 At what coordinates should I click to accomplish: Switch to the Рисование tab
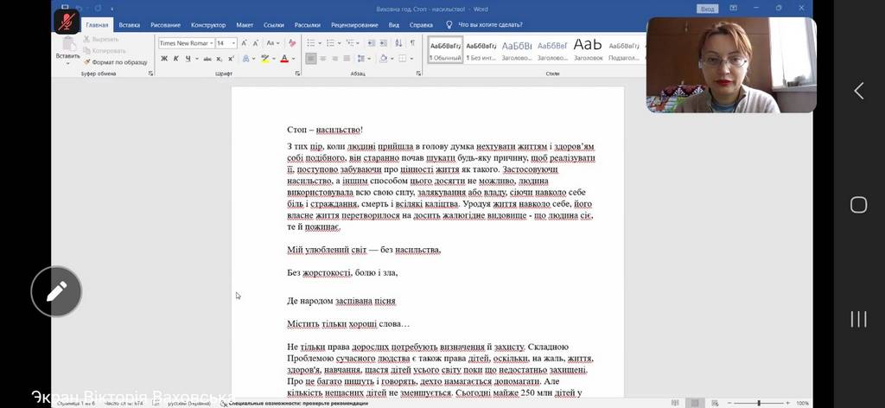point(165,25)
